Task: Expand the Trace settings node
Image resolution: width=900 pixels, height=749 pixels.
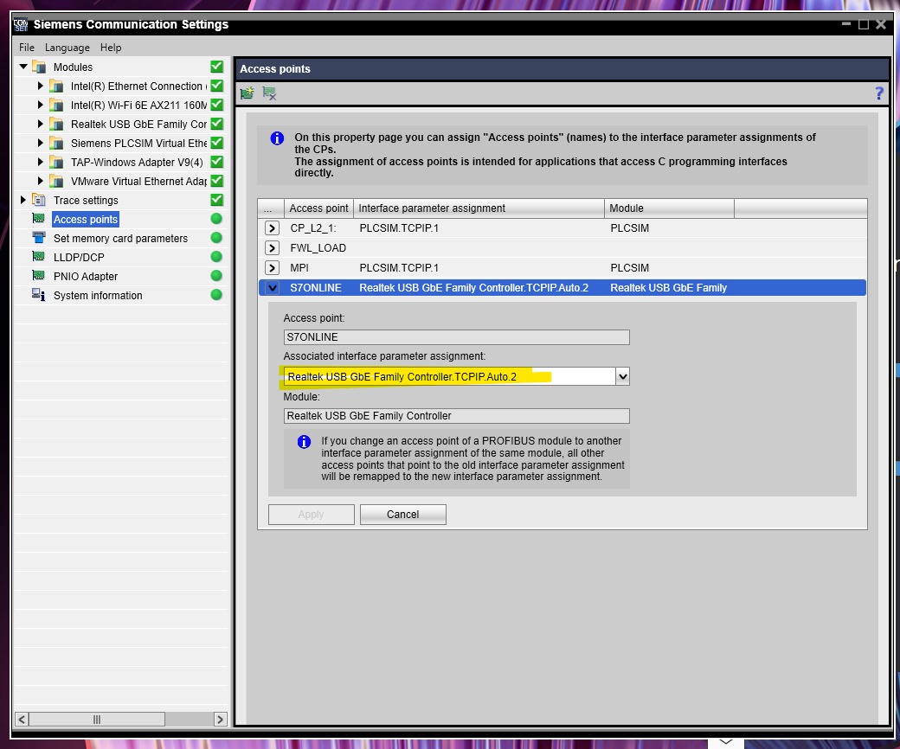Action: (x=23, y=200)
